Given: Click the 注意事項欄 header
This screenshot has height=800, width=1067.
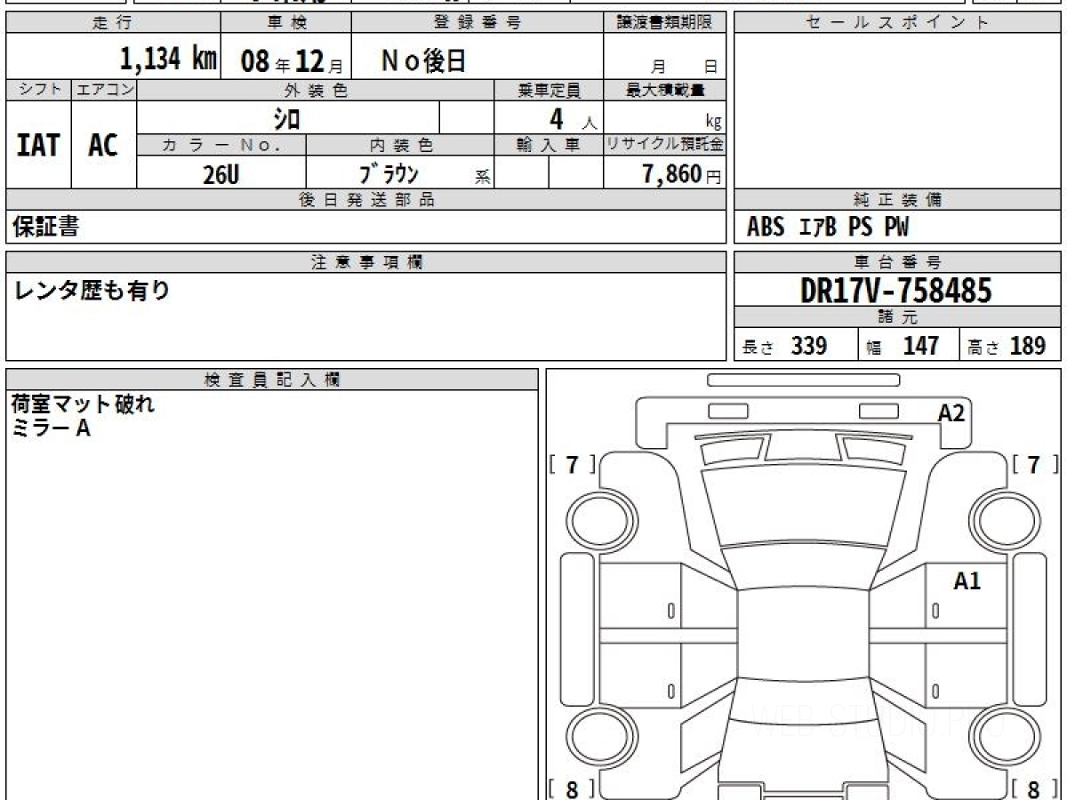Looking at the screenshot, I should [x=366, y=262].
